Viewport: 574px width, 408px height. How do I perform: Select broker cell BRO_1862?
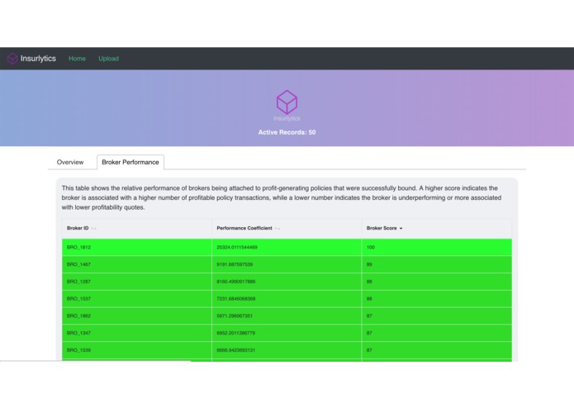(137, 315)
